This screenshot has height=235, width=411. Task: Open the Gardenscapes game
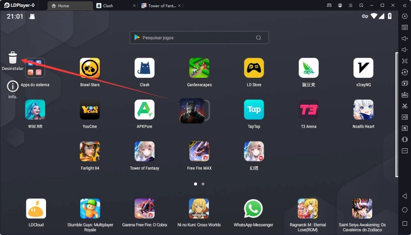[x=199, y=68]
